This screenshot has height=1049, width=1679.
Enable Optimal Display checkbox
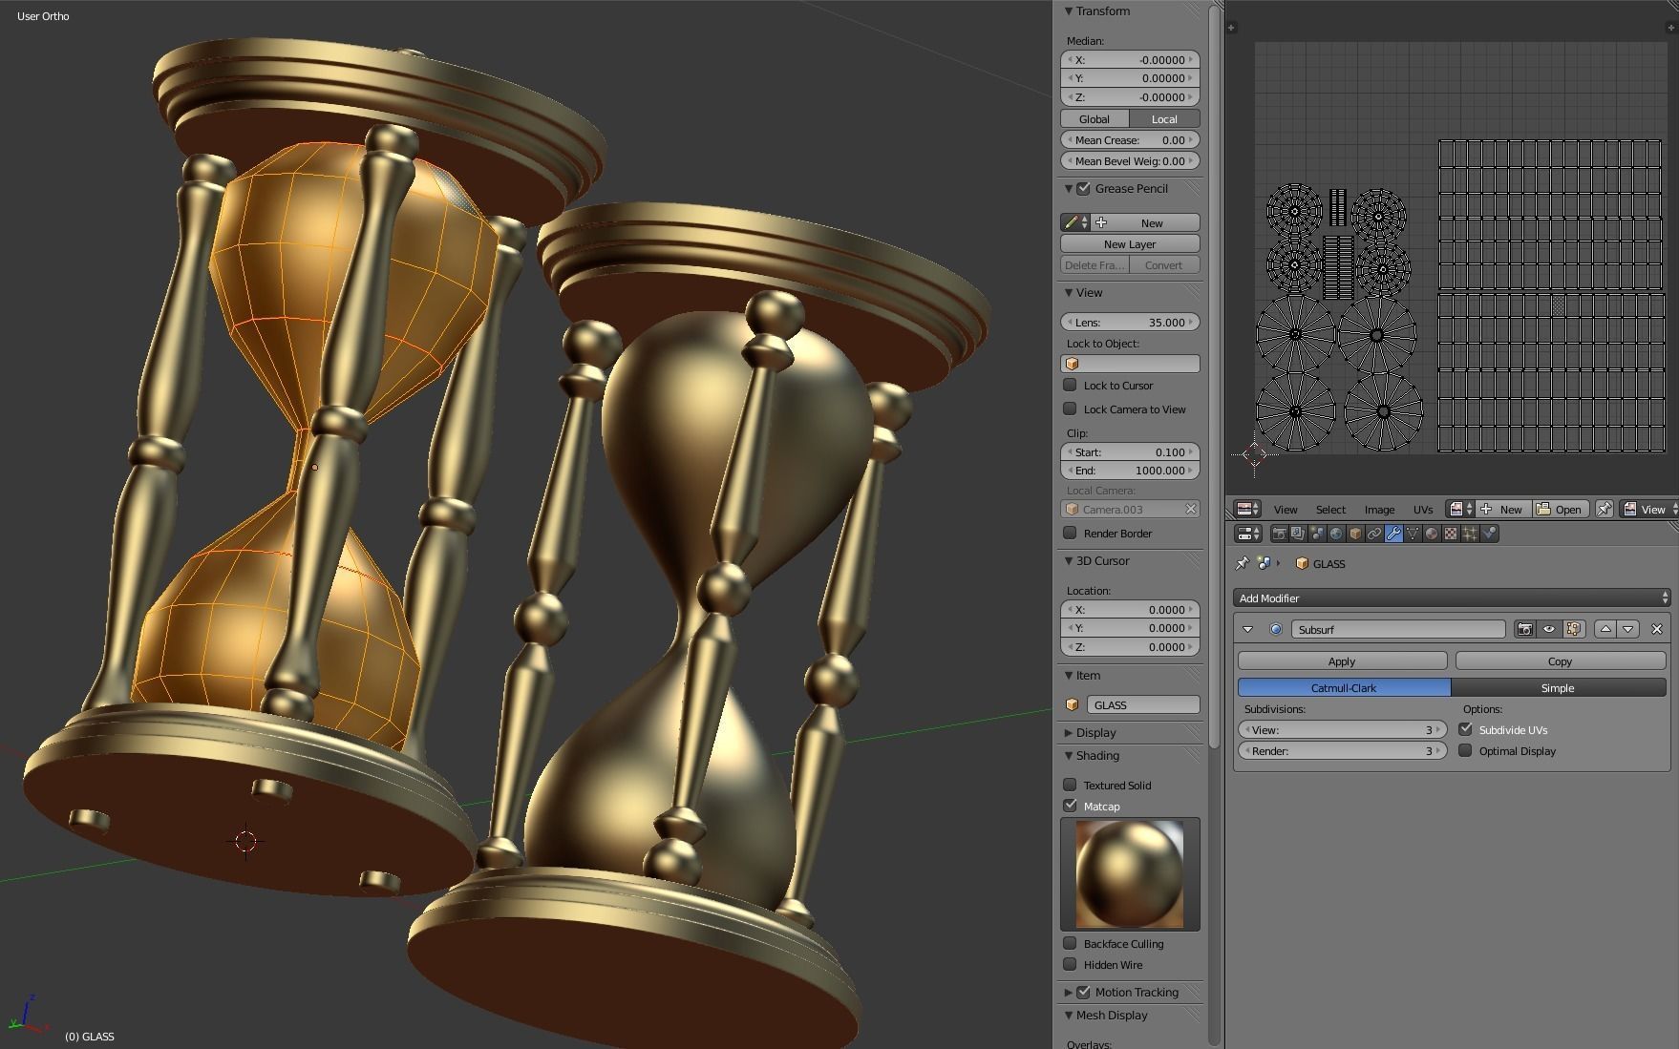click(x=1465, y=750)
